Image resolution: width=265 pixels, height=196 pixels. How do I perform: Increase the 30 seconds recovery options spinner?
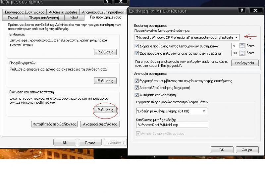point(242,52)
